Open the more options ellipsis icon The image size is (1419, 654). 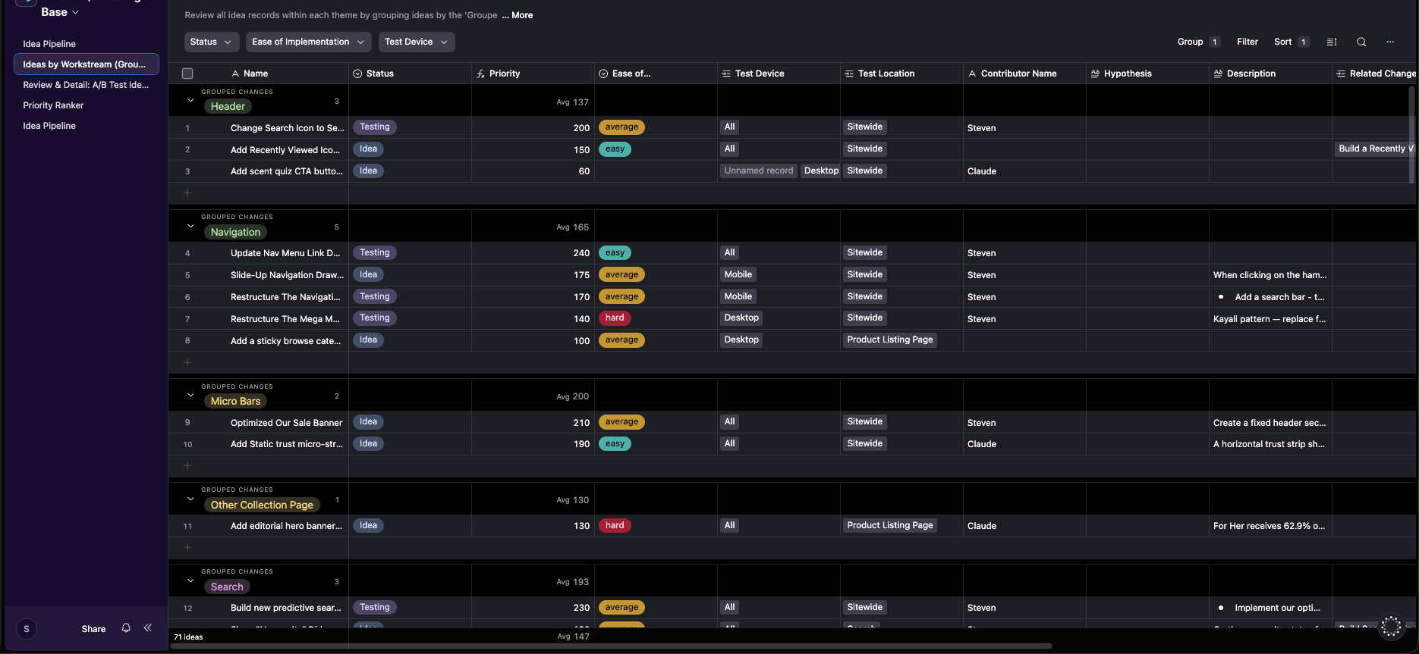pyautogui.click(x=1390, y=42)
